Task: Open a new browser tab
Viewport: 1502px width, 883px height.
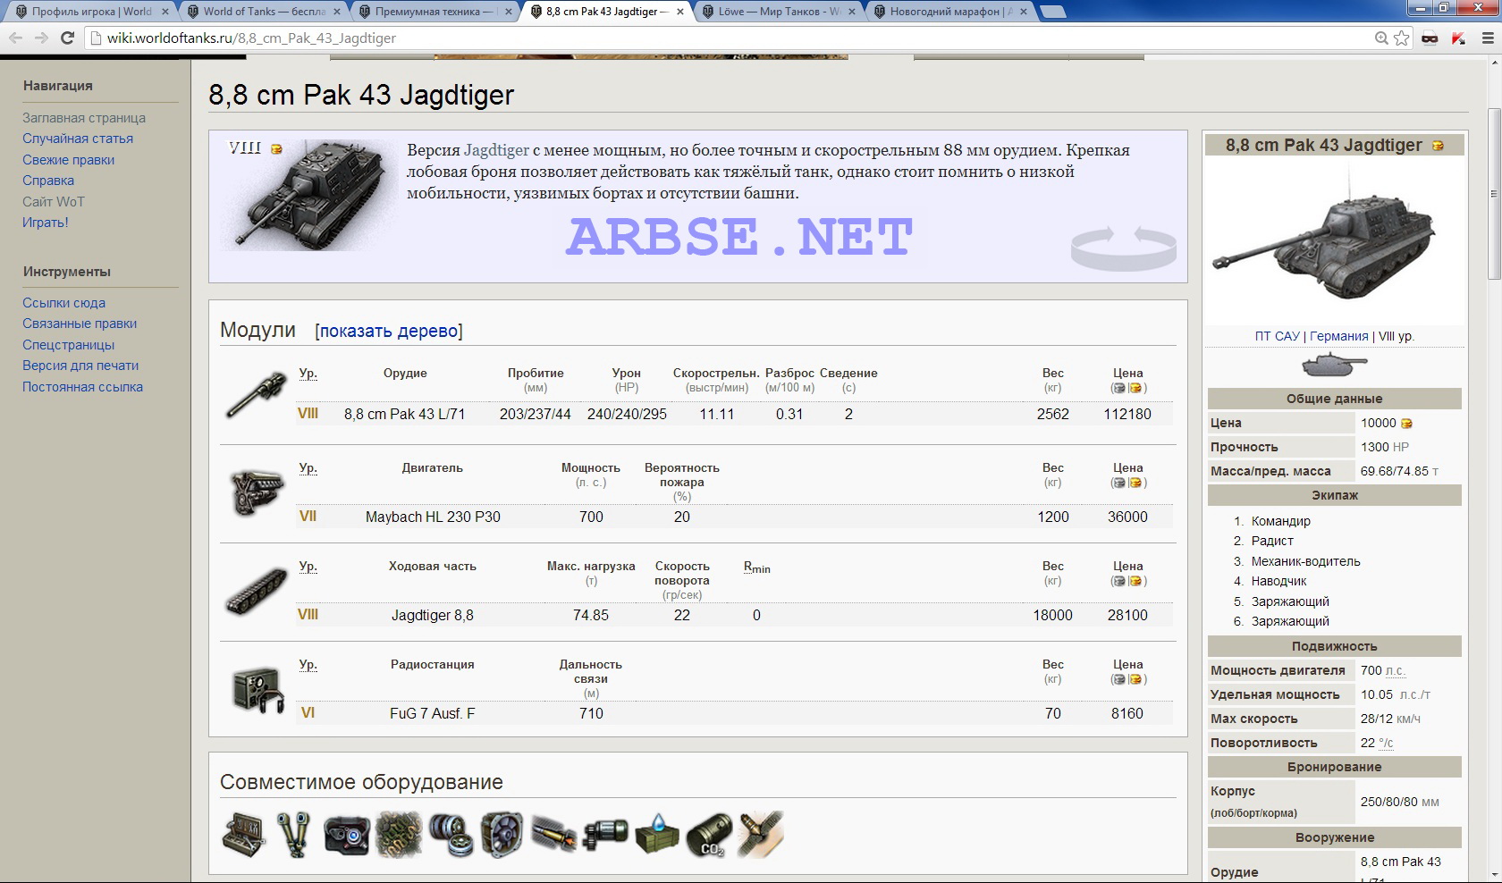Action: click(1053, 12)
